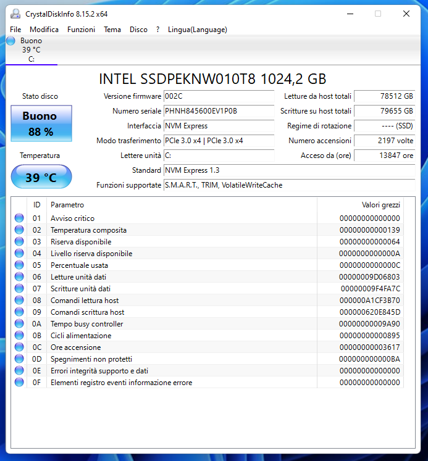Click status orb for Errori integrità row
This screenshot has width=428, height=461.
[19, 370]
